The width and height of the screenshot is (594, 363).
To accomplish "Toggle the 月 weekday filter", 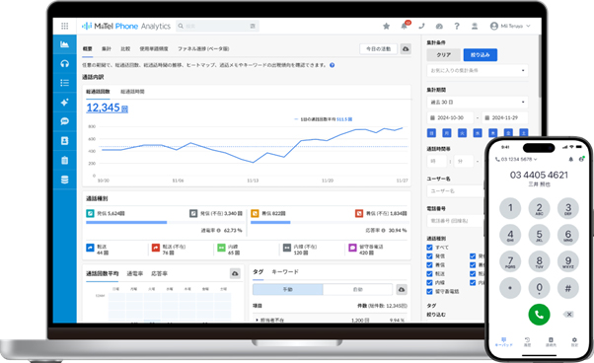I will 447,133.
